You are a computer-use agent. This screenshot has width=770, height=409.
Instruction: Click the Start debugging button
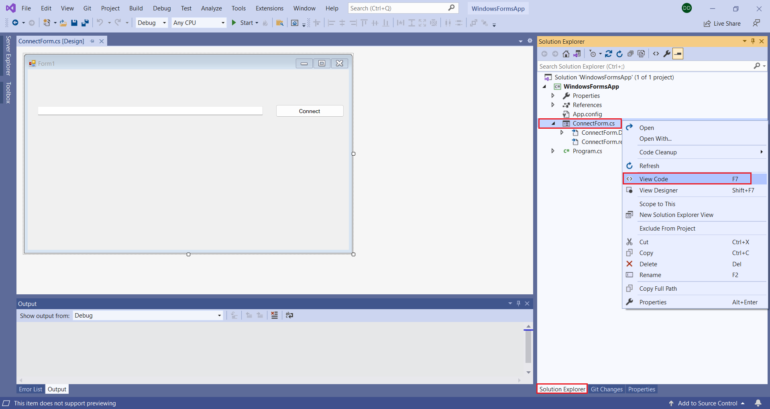point(243,23)
